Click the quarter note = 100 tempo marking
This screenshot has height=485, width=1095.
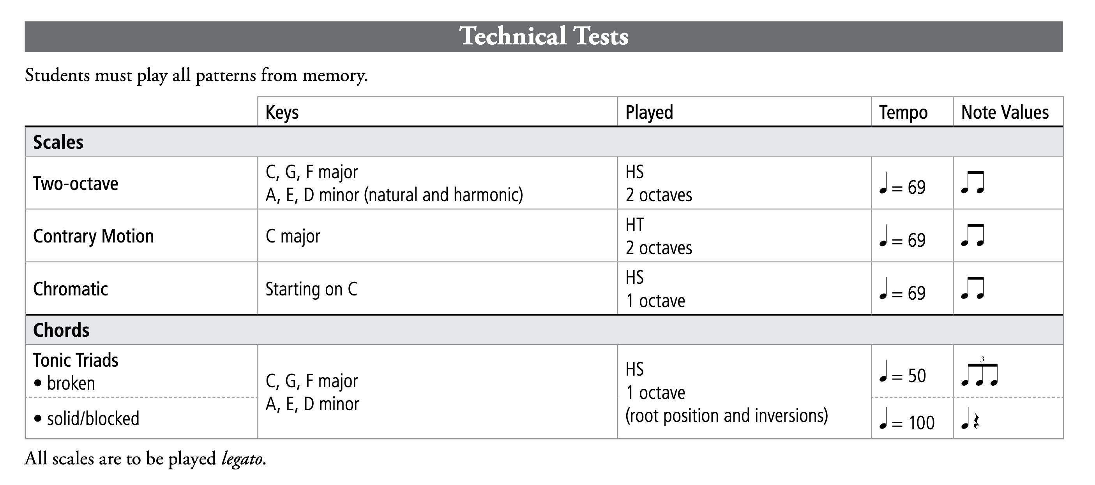point(907,419)
